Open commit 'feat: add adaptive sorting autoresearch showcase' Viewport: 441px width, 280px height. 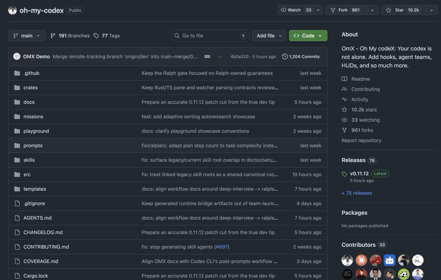pyautogui.click(x=198, y=116)
